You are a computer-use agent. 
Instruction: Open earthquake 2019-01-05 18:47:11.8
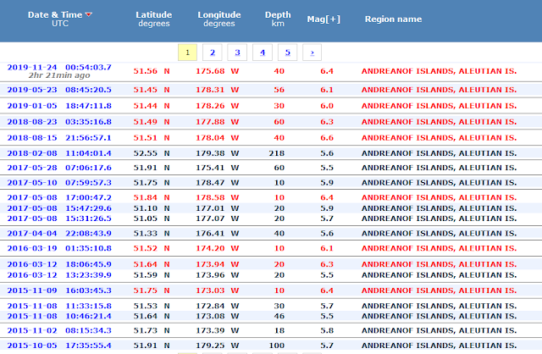pos(59,106)
